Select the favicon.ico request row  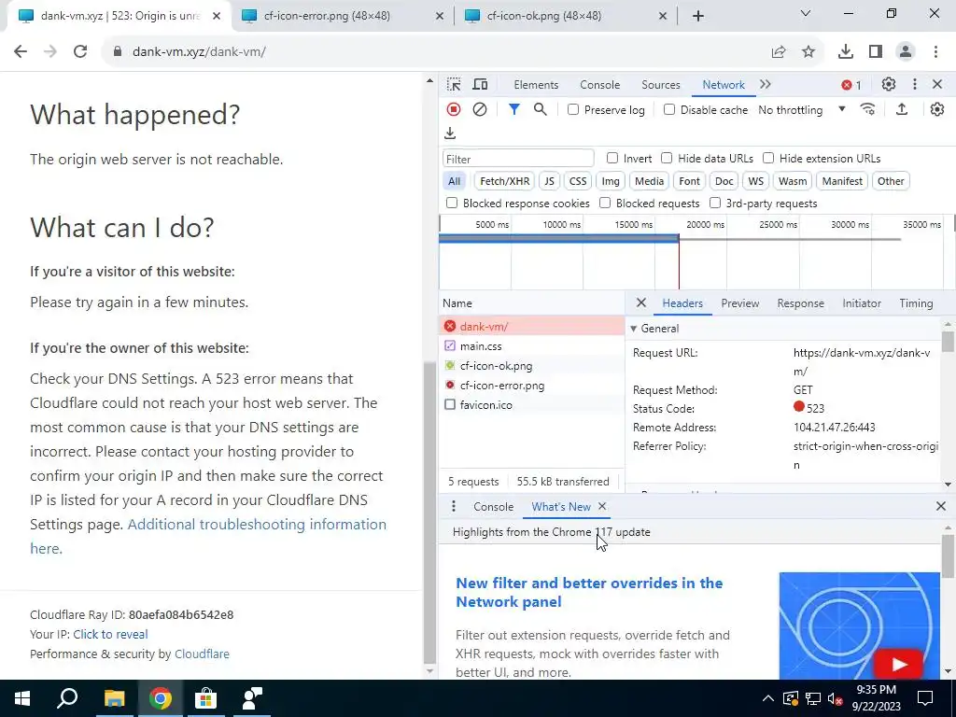point(531,405)
